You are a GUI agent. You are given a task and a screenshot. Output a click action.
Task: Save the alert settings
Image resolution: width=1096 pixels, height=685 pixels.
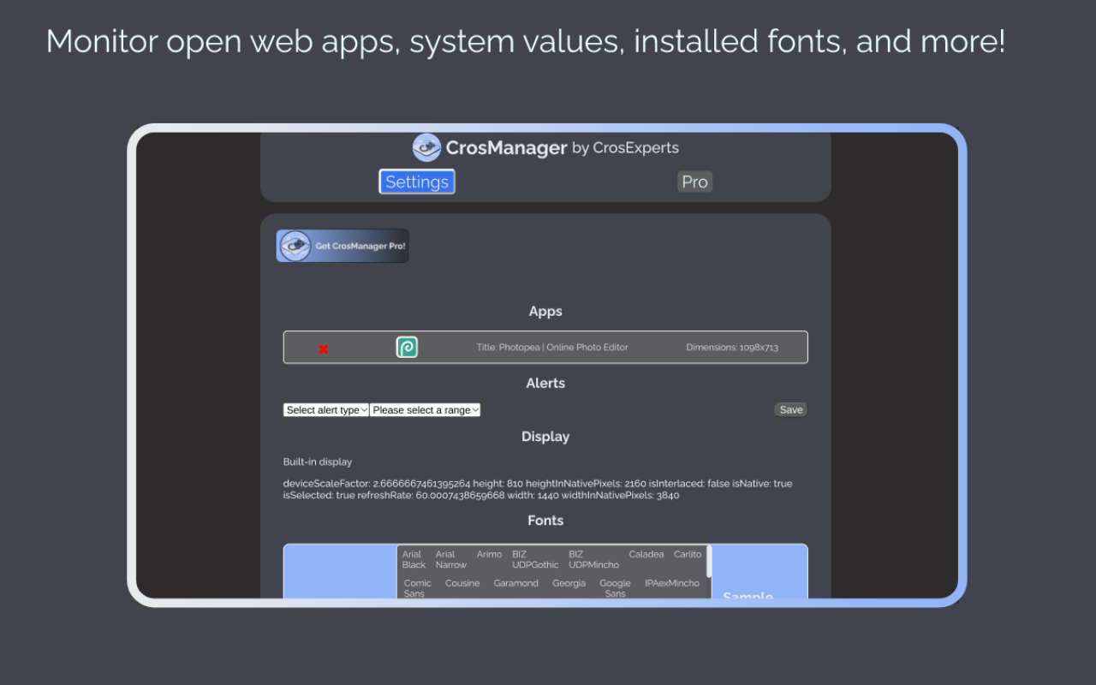pos(791,410)
